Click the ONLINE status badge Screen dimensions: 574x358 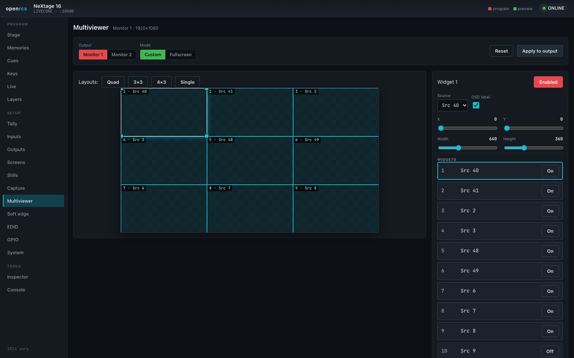pos(553,8)
